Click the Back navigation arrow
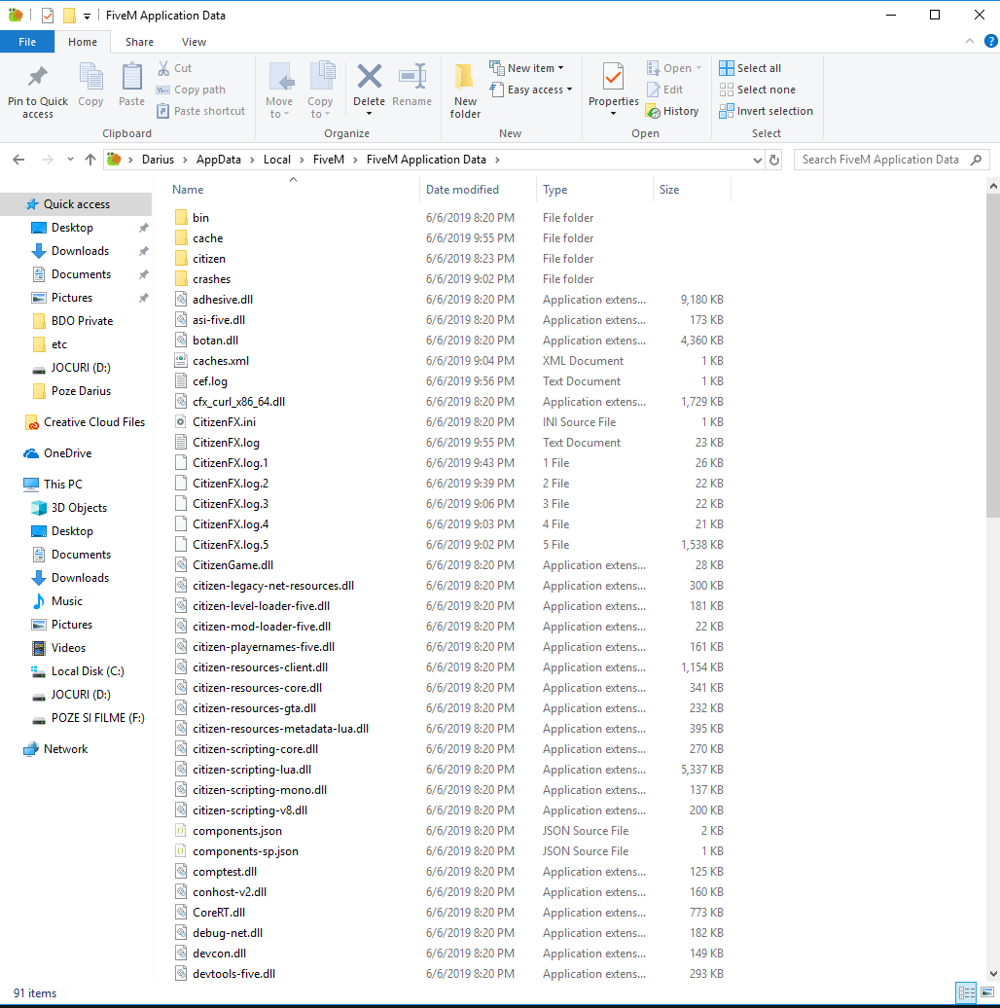Image resolution: width=1000 pixels, height=1008 pixels. (x=18, y=160)
